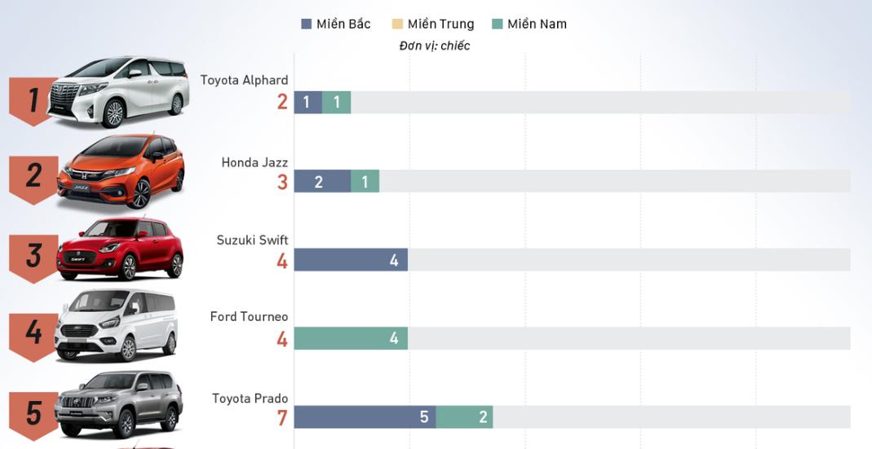The image size is (872, 449).
Task: Click the Ford Tourneo Miền Nam bar
Action: 351,338
